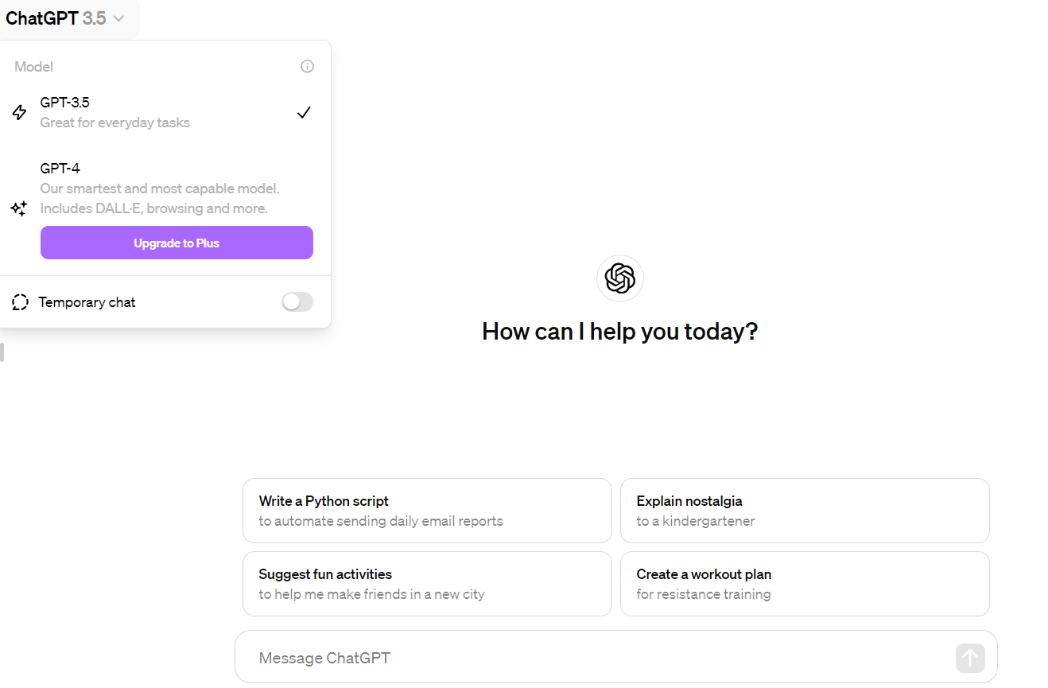Click the OpenAI logo in the center

tap(620, 278)
